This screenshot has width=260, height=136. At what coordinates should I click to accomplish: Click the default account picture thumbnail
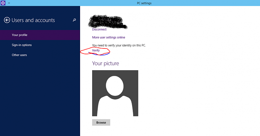point(115,93)
